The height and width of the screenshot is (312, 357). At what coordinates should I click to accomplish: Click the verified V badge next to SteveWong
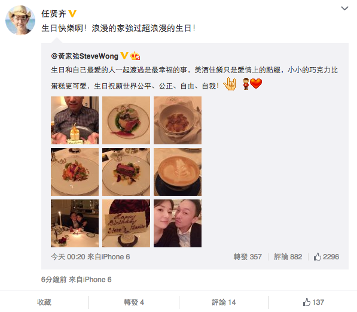pos(124,56)
